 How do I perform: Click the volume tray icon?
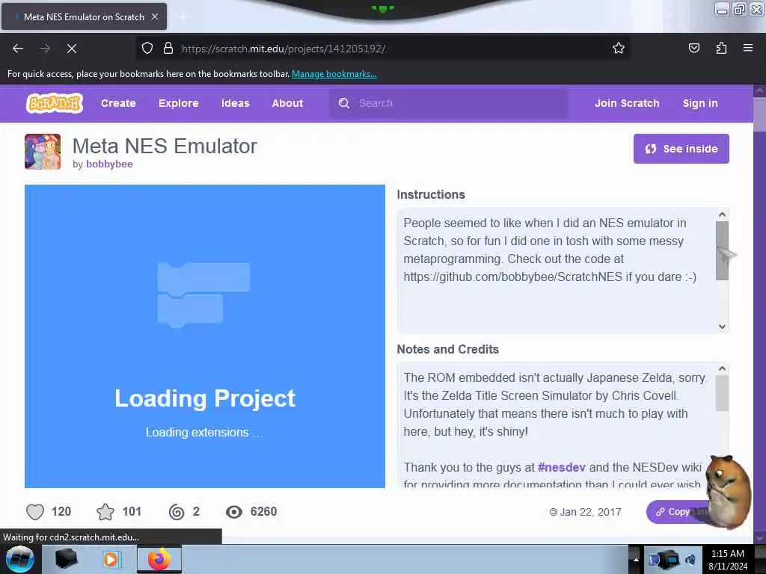point(690,559)
